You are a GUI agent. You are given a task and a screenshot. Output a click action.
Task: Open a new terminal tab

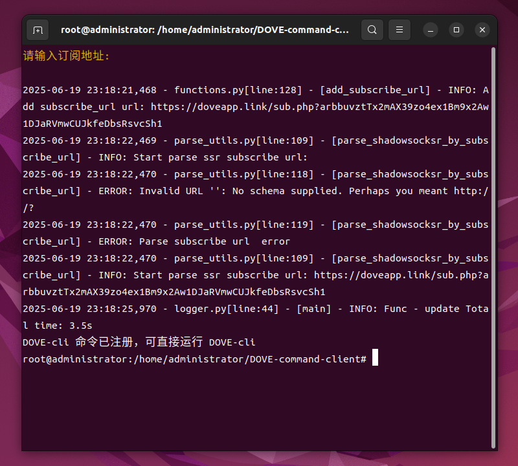(x=38, y=30)
